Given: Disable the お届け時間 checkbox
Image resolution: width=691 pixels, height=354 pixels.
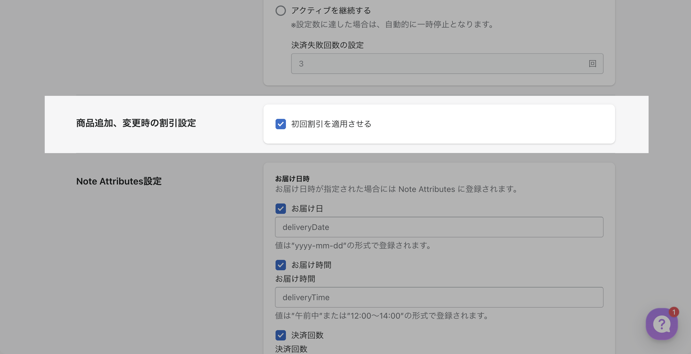Looking at the screenshot, I should (x=280, y=265).
